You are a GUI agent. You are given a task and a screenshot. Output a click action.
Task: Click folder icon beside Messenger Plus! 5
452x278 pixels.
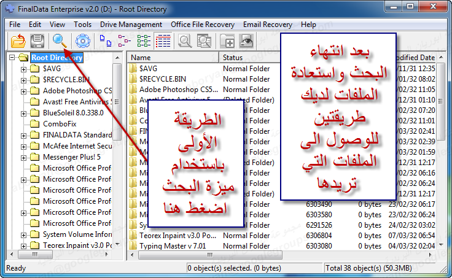pyautogui.click(x=34, y=157)
